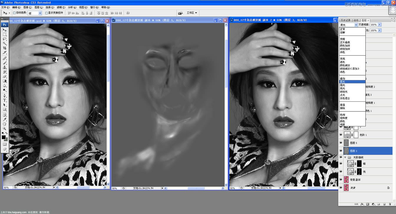Open the 不透明度 opacity slider arrow
The width and height of the screenshot is (396, 214).
379,25
